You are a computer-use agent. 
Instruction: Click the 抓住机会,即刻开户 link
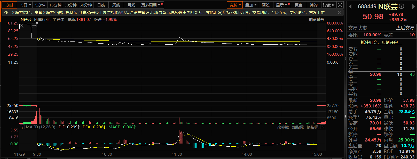point(381,42)
